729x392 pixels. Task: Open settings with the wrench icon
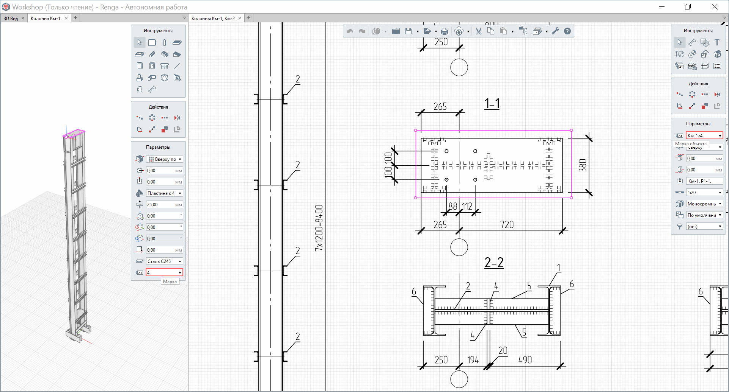pos(555,31)
